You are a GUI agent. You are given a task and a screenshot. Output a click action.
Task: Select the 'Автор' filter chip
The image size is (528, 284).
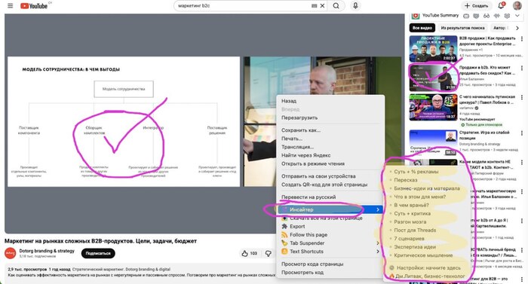[499, 28]
